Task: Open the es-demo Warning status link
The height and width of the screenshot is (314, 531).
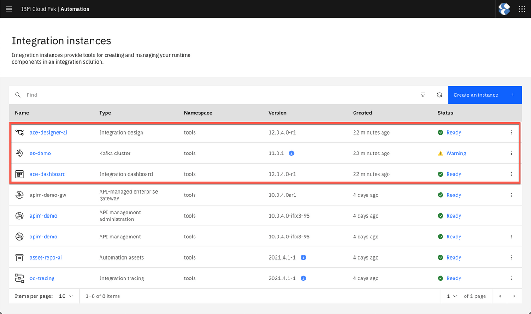Action: tap(456, 154)
